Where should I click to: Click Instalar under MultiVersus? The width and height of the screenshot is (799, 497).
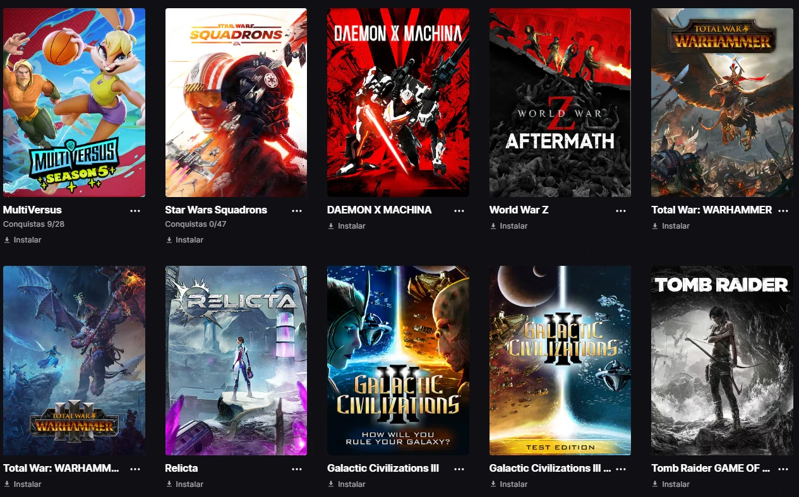pyautogui.click(x=23, y=240)
